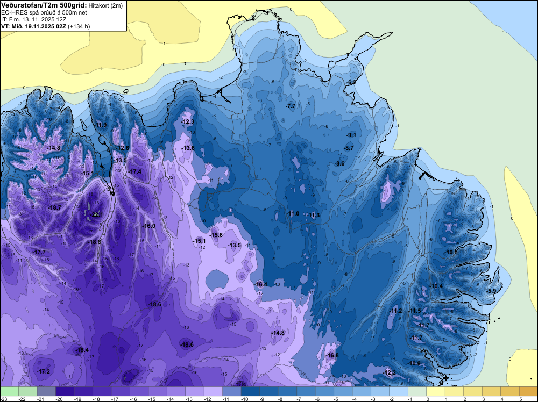Click the -22.1 temperature reading
538x402 pixels.
pos(96,214)
